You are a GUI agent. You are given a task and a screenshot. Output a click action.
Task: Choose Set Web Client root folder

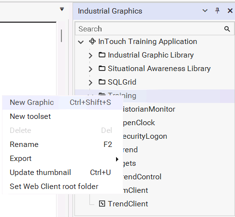(62, 187)
